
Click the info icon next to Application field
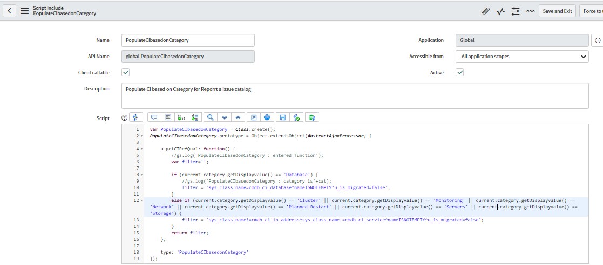tap(598, 40)
